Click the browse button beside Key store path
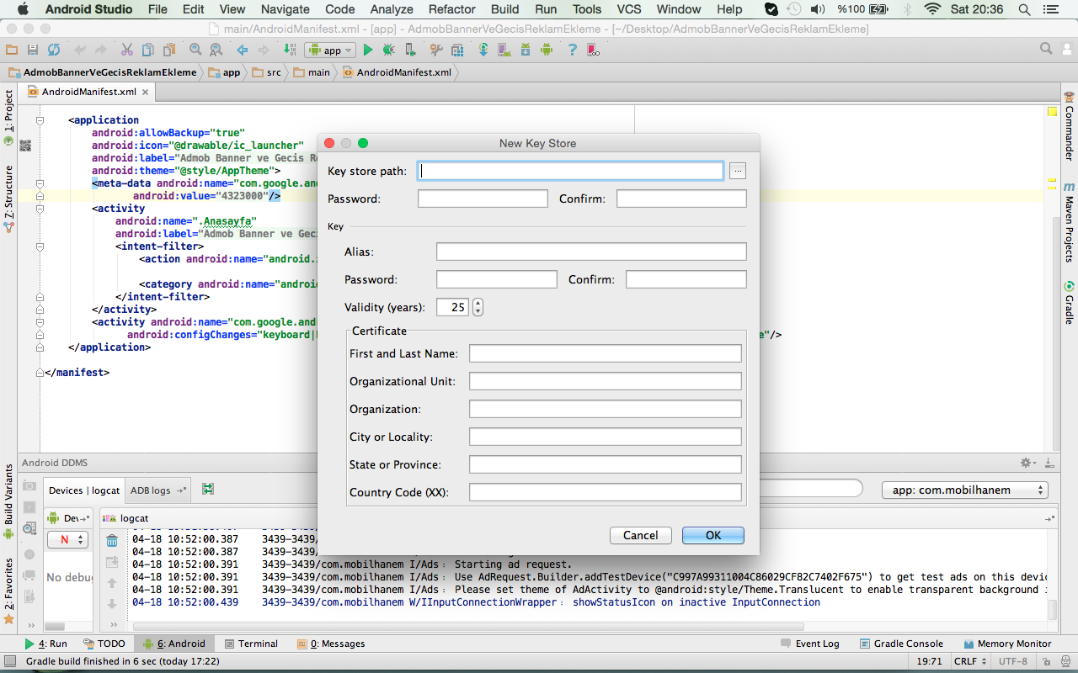 (738, 171)
